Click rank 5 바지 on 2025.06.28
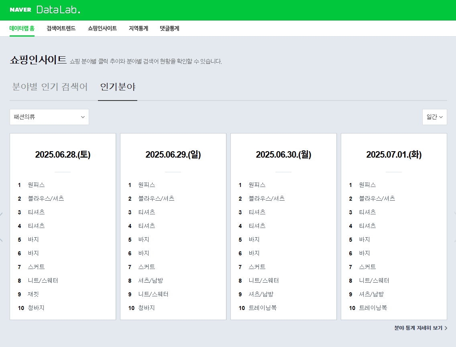This screenshot has height=347, width=456. click(x=33, y=240)
